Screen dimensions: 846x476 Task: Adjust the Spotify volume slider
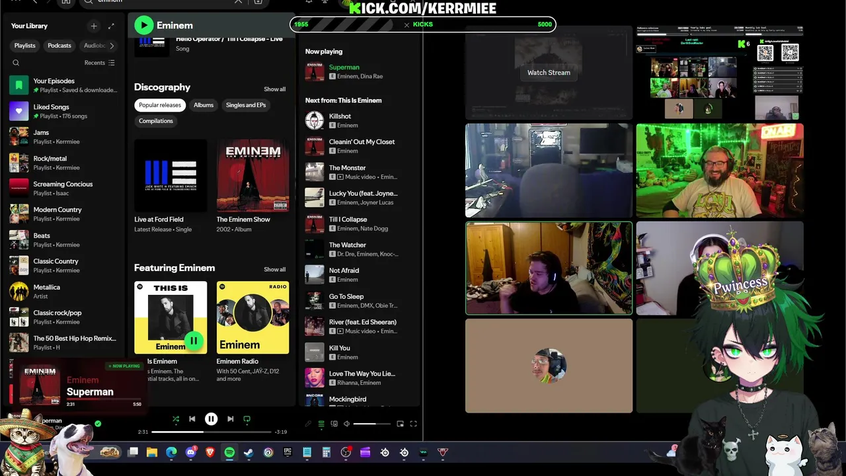pyautogui.click(x=373, y=424)
